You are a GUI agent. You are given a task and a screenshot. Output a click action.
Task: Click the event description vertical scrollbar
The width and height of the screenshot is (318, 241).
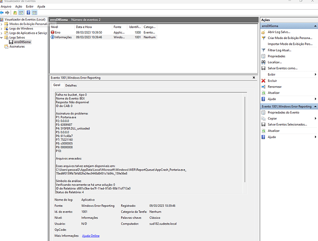(x=245, y=140)
